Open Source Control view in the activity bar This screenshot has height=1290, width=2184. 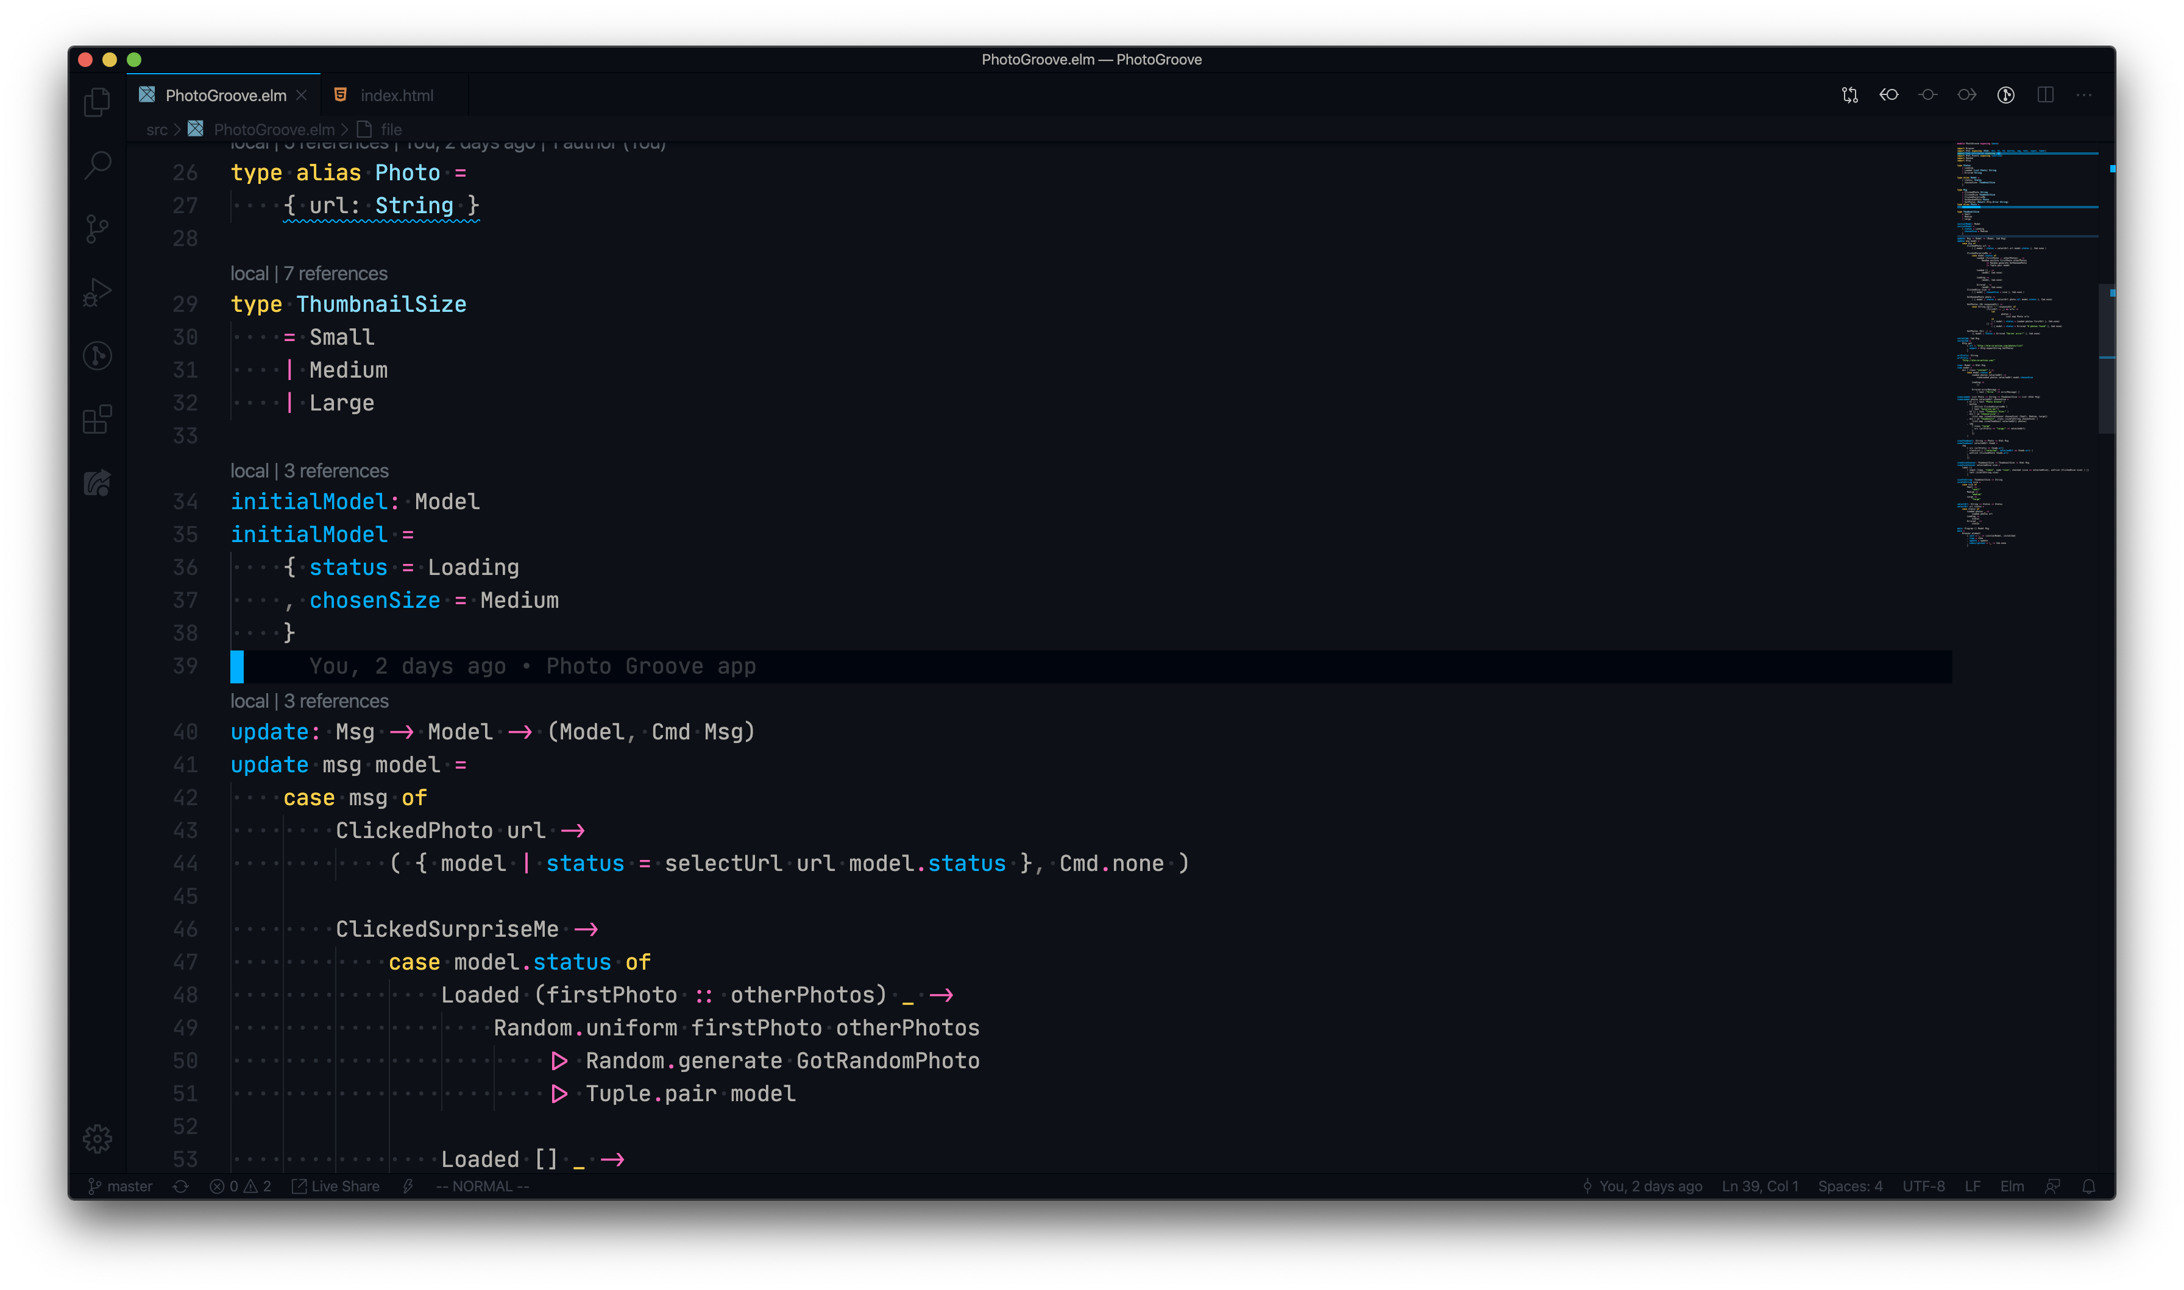click(x=97, y=228)
